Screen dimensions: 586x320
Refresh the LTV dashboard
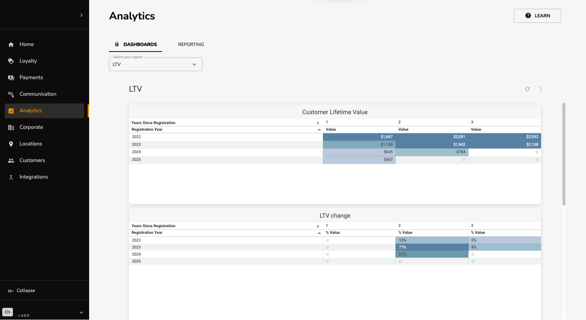[527, 89]
